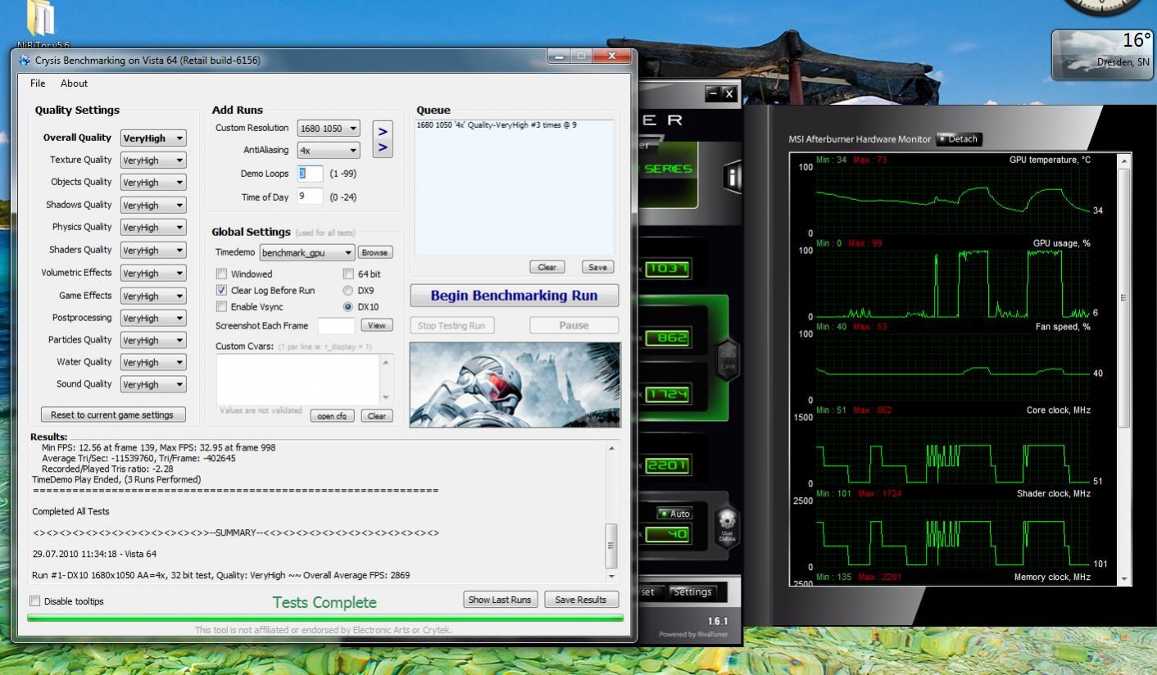
Task: Close the MSI Afterburner window
Action: [x=729, y=94]
